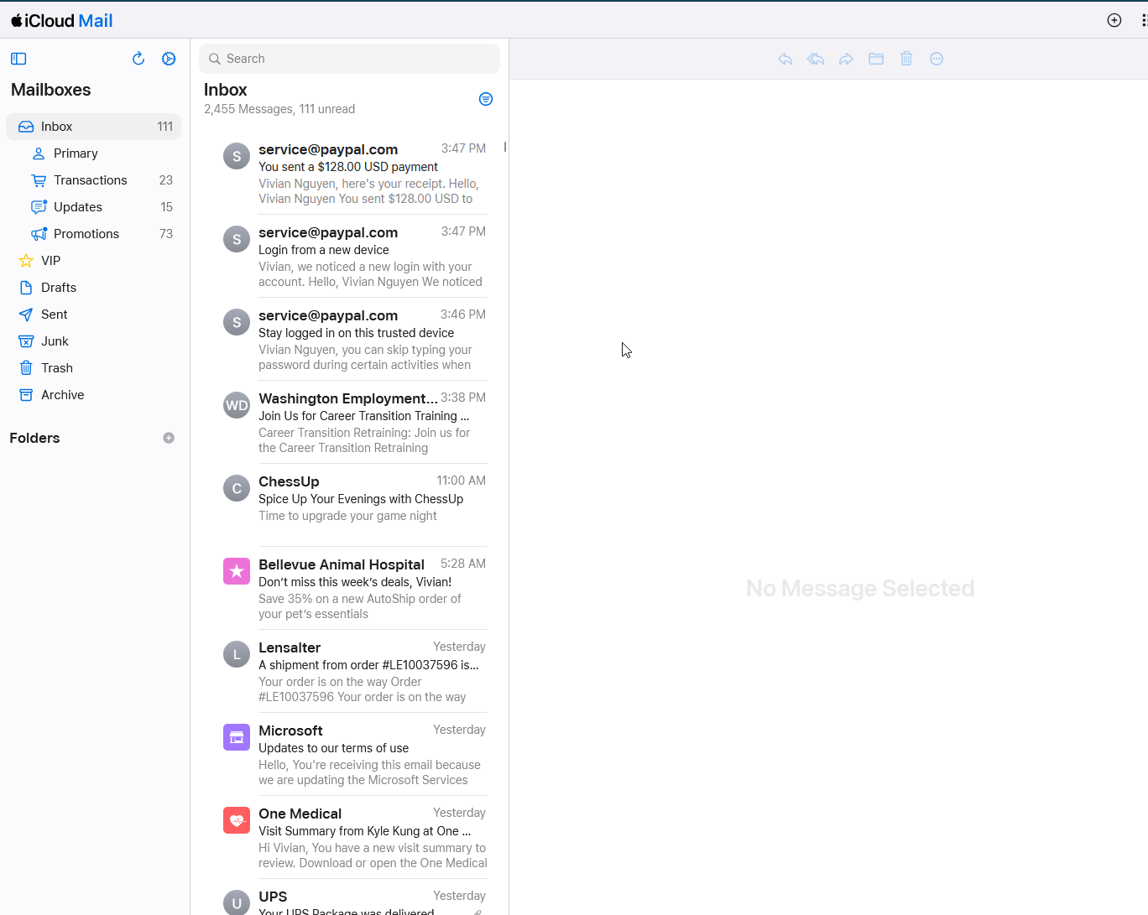1148x915 pixels.
Task: Click the message filter icon
Action: click(x=485, y=99)
